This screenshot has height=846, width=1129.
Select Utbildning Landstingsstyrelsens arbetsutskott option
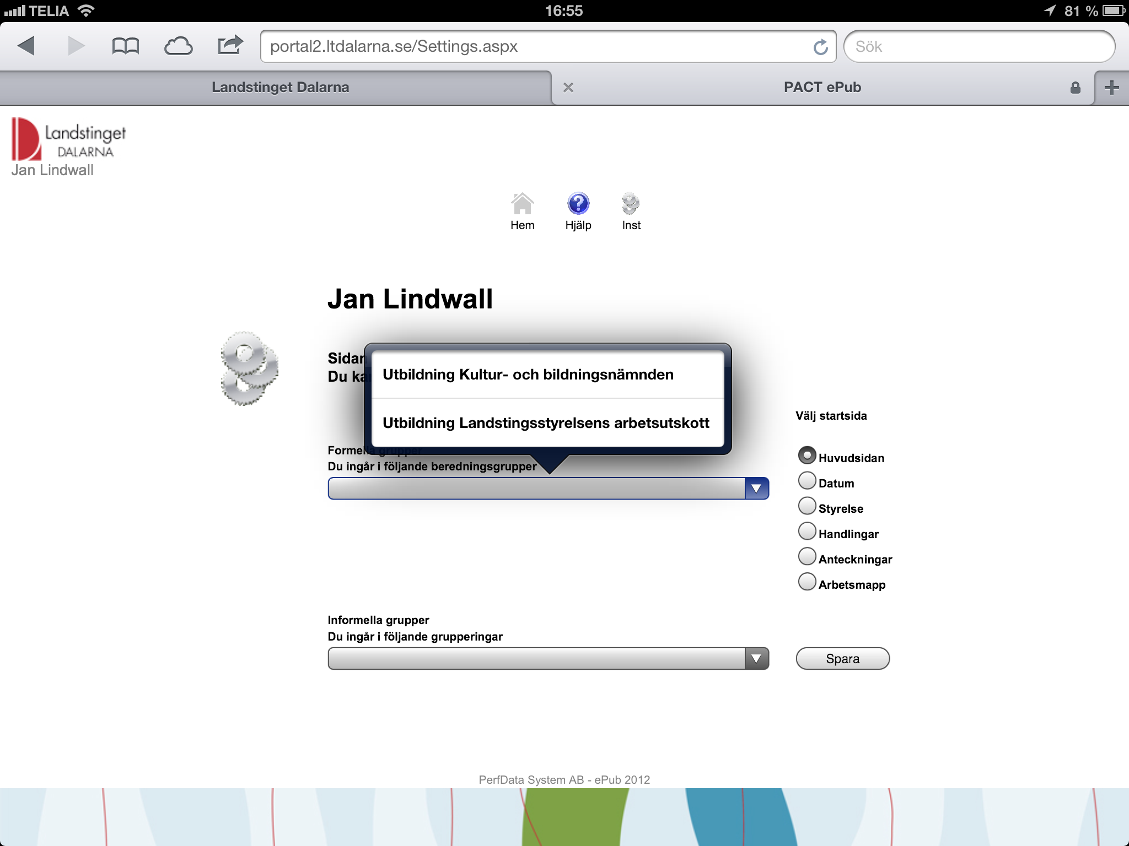546,422
